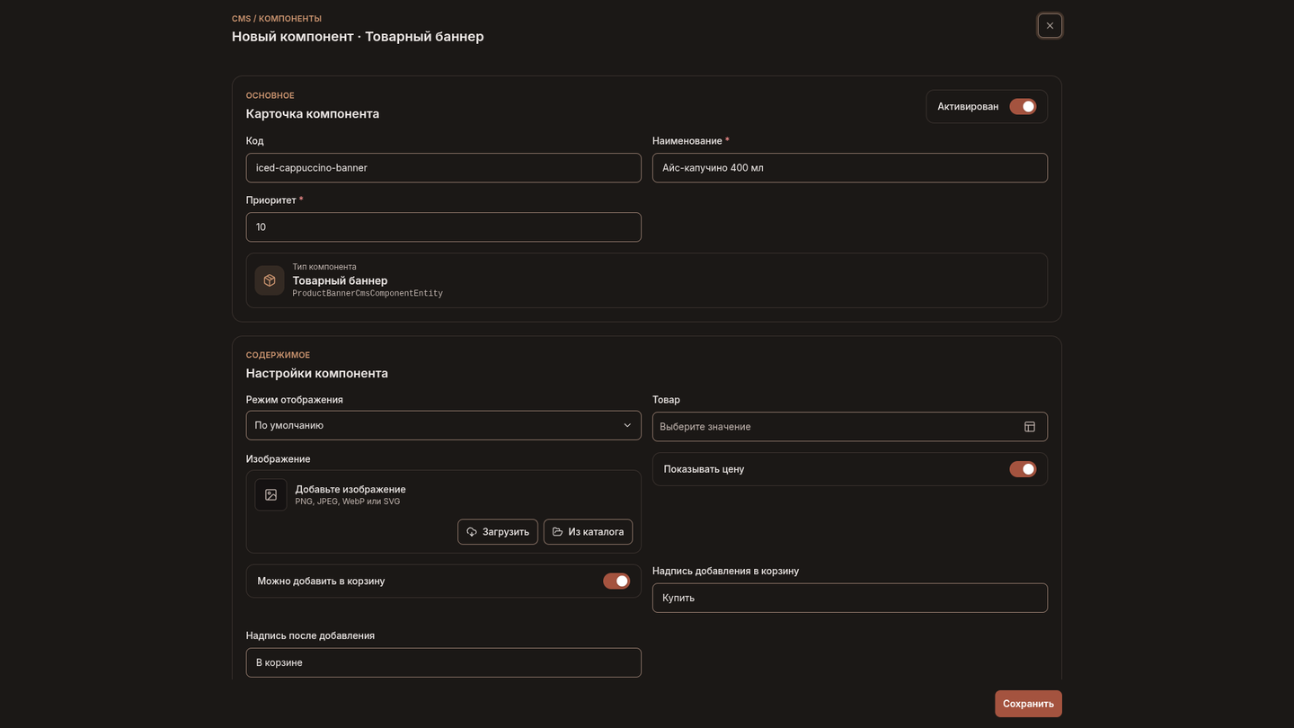The height and width of the screenshot is (728, 1294).
Task: Focus the Код input field
Action: point(444,168)
